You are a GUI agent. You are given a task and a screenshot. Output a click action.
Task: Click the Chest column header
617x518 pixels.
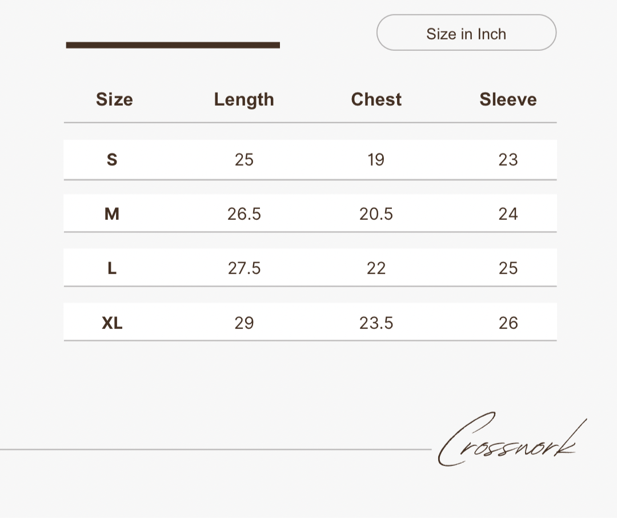tap(376, 99)
